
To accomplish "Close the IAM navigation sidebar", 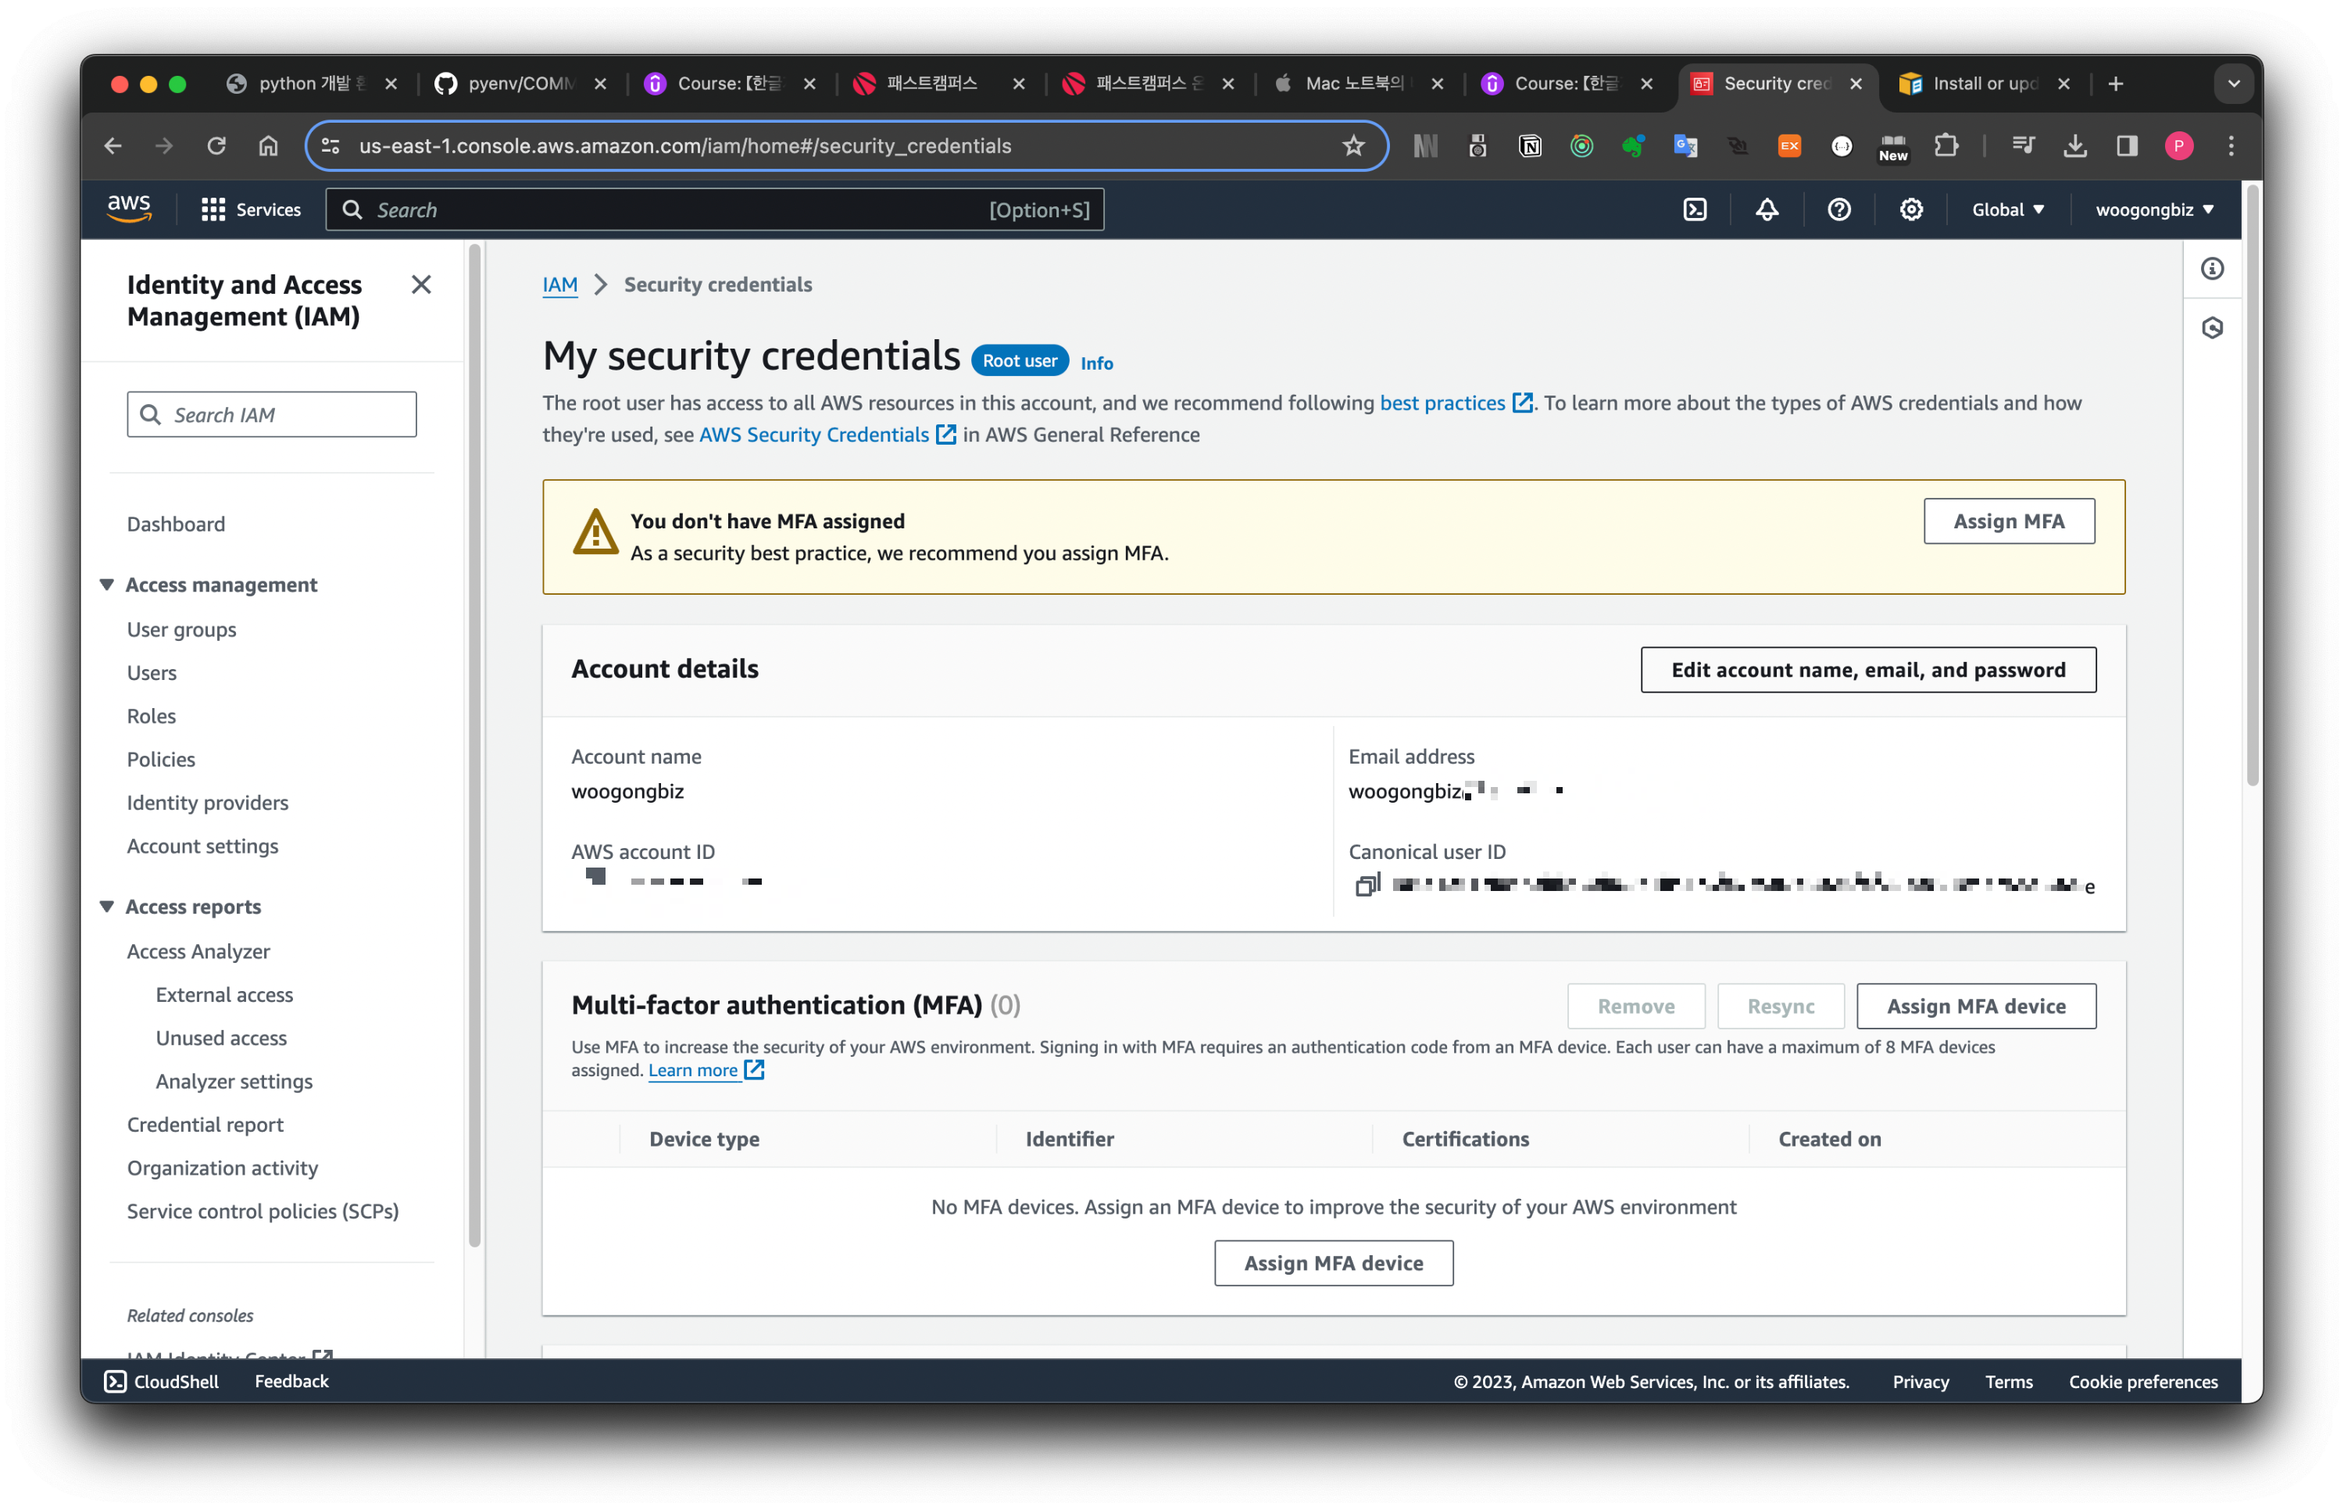I will click(421, 284).
